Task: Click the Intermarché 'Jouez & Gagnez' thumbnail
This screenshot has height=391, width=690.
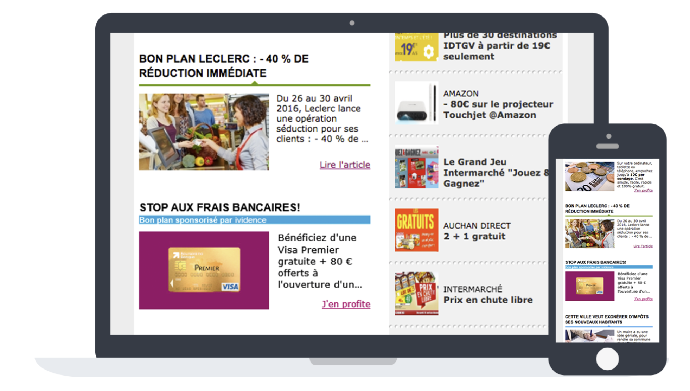Action: click(x=416, y=167)
